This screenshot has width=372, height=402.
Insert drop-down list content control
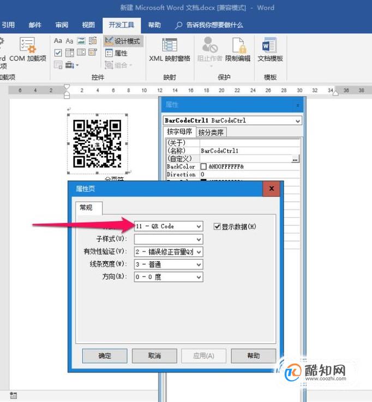81,53
